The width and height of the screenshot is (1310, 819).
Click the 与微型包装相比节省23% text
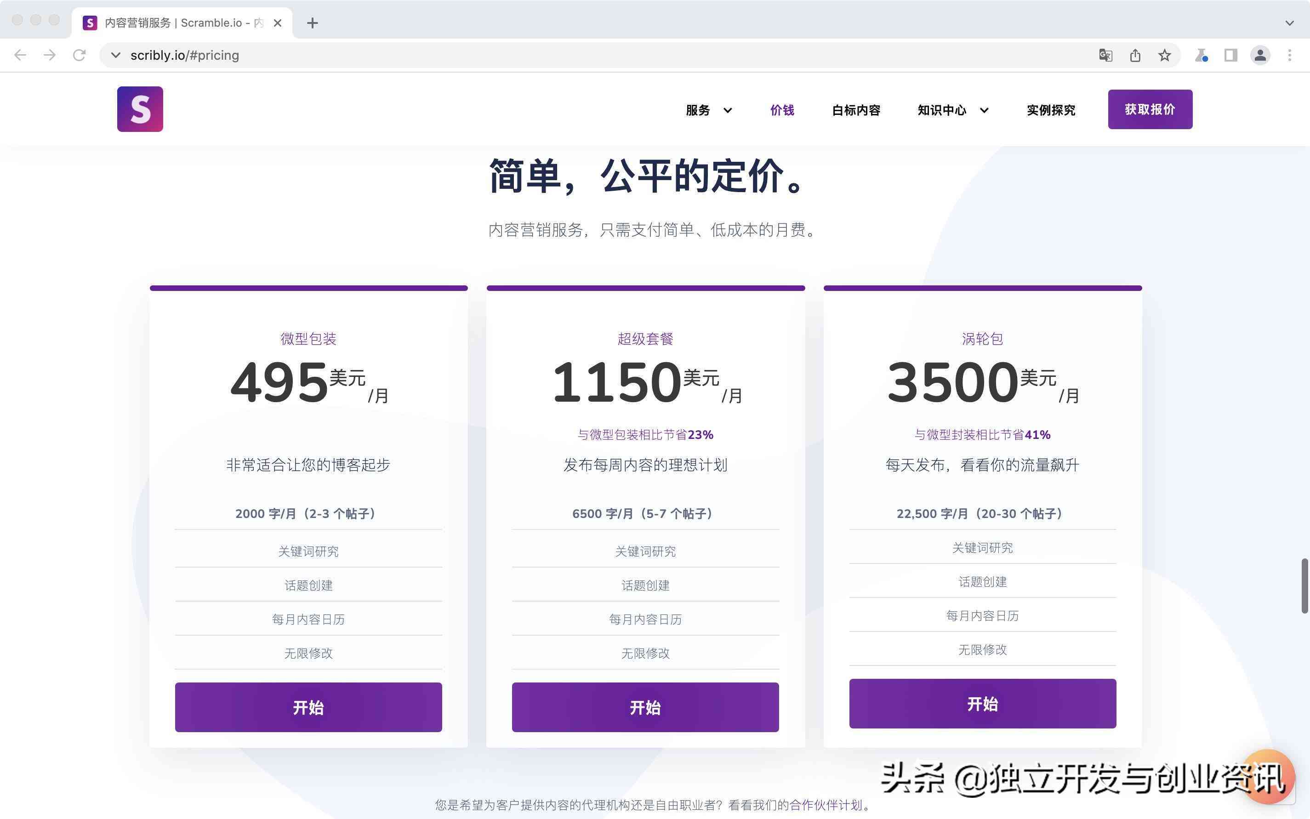pos(645,434)
